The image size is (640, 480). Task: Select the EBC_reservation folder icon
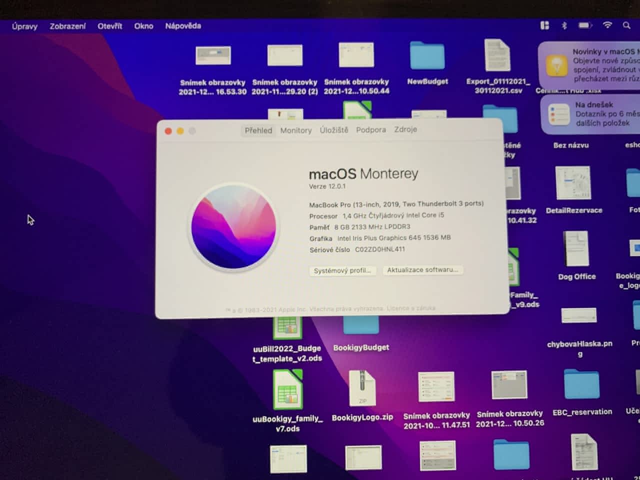tap(581, 384)
